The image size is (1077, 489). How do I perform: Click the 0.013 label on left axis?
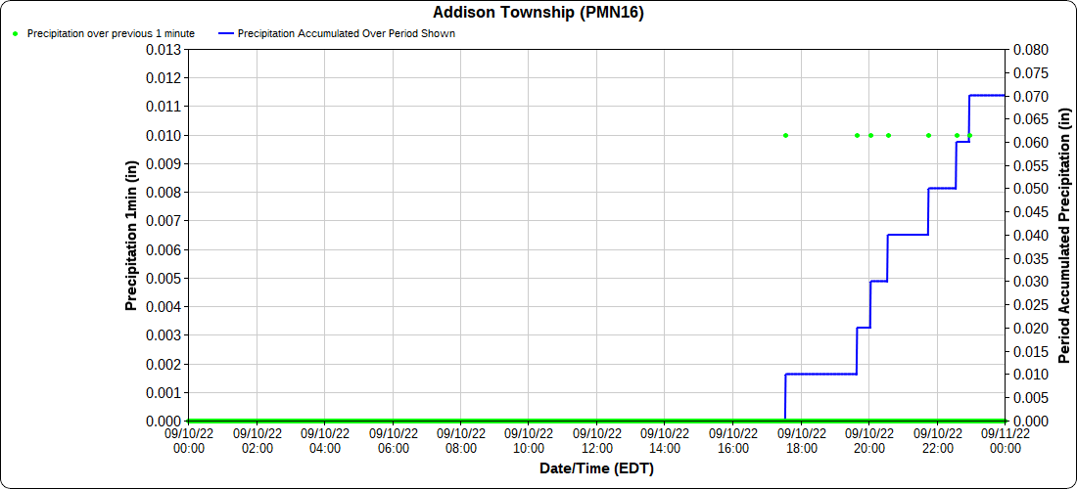[164, 50]
